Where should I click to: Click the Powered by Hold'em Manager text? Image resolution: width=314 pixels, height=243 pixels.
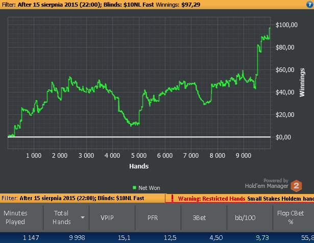pos(267,183)
